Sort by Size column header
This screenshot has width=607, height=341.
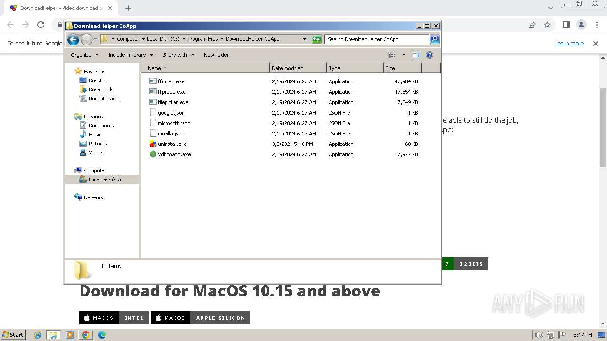coord(402,68)
